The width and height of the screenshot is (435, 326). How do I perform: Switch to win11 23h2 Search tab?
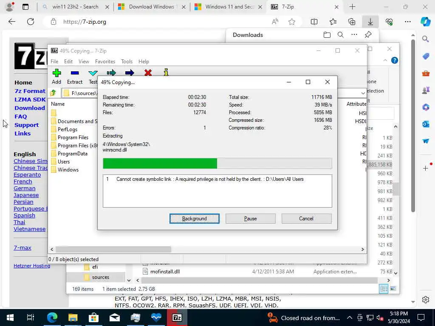(x=75, y=7)
